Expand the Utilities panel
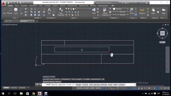The height and width of the screenshot is (96, 171). coord(143,18)
